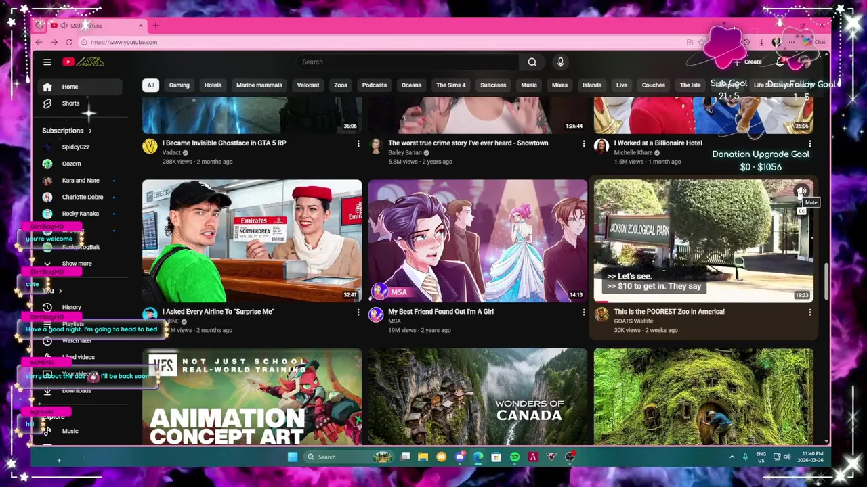Open Downloads in the sidebar

(81, 390)
